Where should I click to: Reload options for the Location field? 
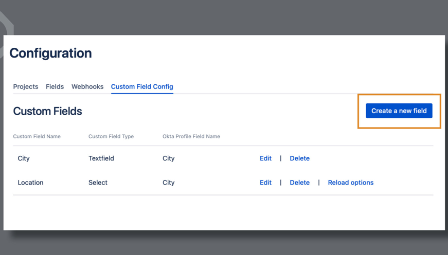click(x=350, y=183)
